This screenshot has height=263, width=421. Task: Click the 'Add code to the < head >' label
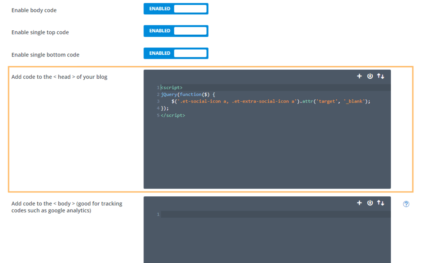click(x=59, y=77)
